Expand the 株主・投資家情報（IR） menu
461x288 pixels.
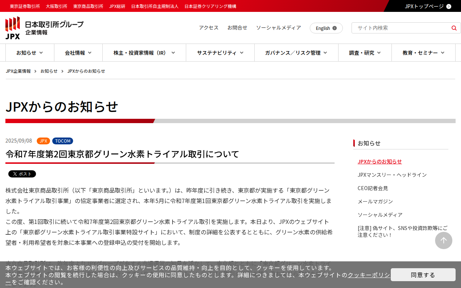144,53
